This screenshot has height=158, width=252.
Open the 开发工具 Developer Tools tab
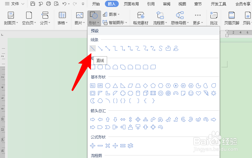tap(219, 4)
